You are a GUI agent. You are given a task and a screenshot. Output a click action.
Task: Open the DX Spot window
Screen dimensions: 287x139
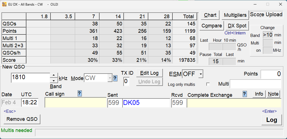(237, 26)
